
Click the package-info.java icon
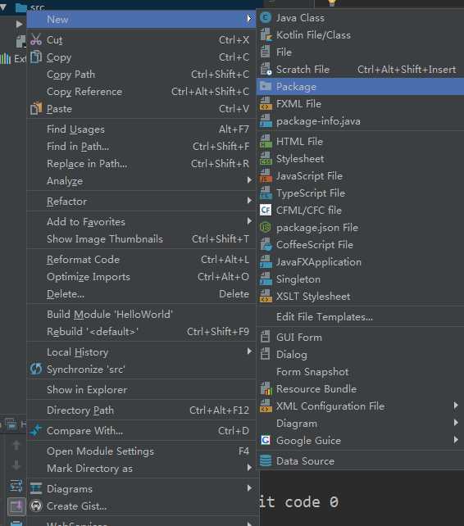[x=266, y=120]
